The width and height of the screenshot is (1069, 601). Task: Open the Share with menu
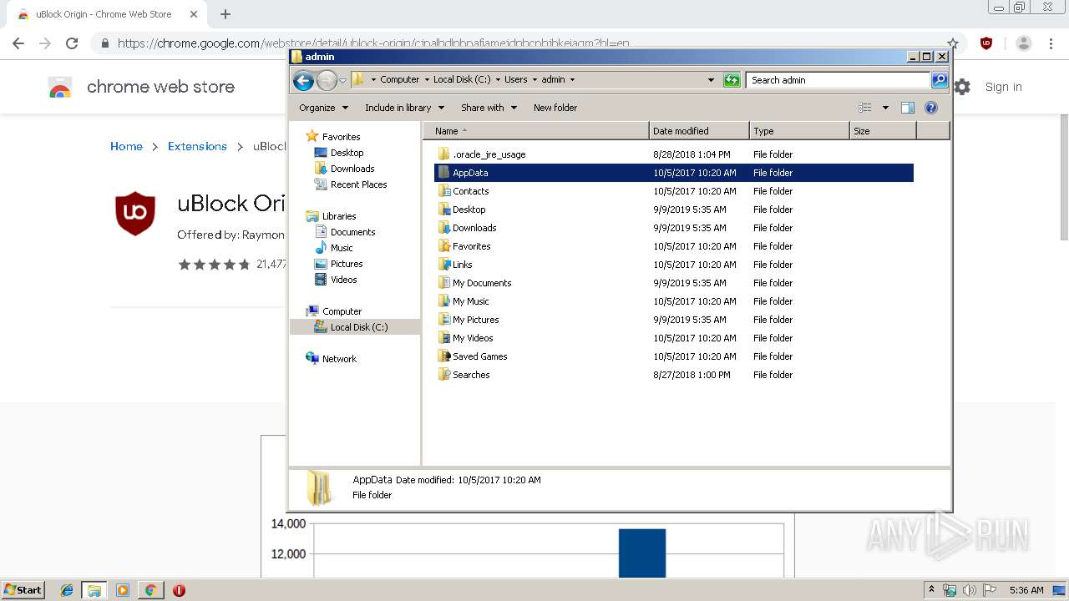point(489,108)
